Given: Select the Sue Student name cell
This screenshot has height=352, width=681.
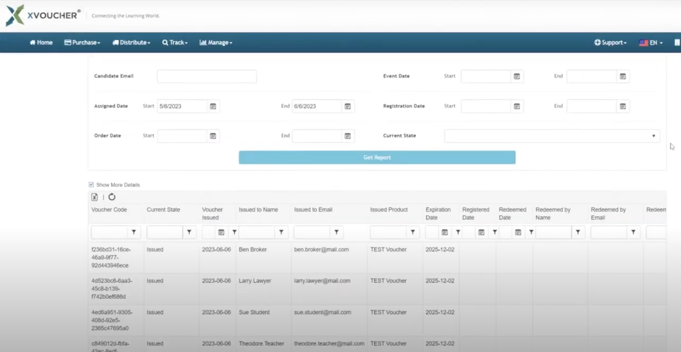Looking at the screenshot, I should point(254,313).
